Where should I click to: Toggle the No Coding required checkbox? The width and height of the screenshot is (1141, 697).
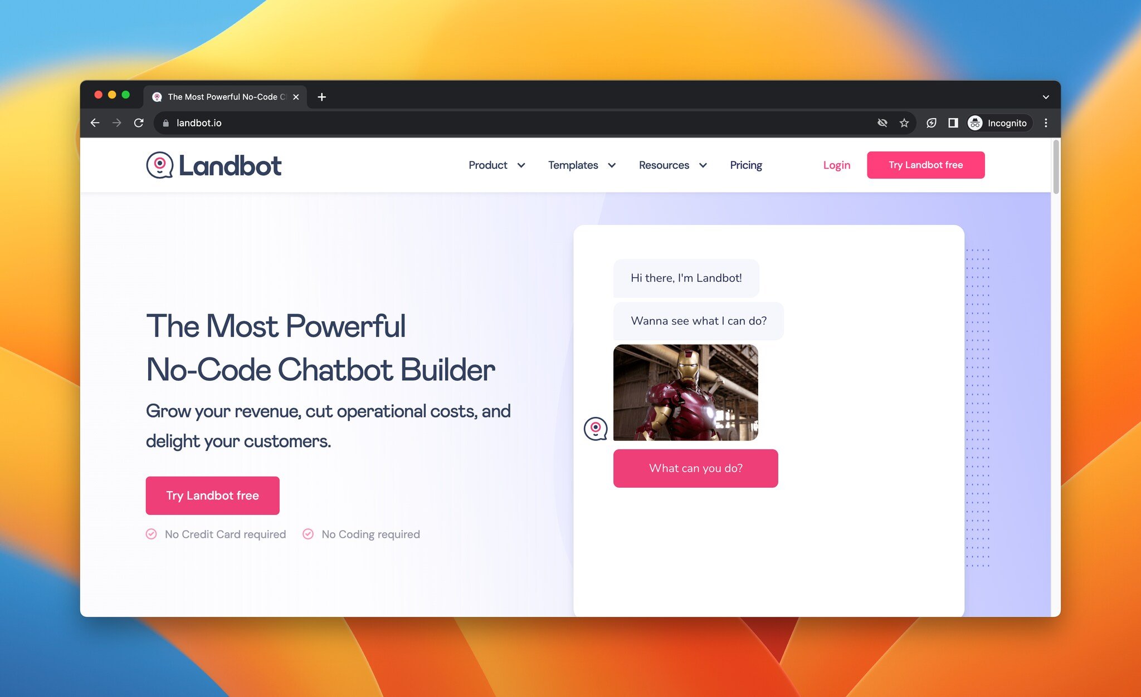[308, 534]
